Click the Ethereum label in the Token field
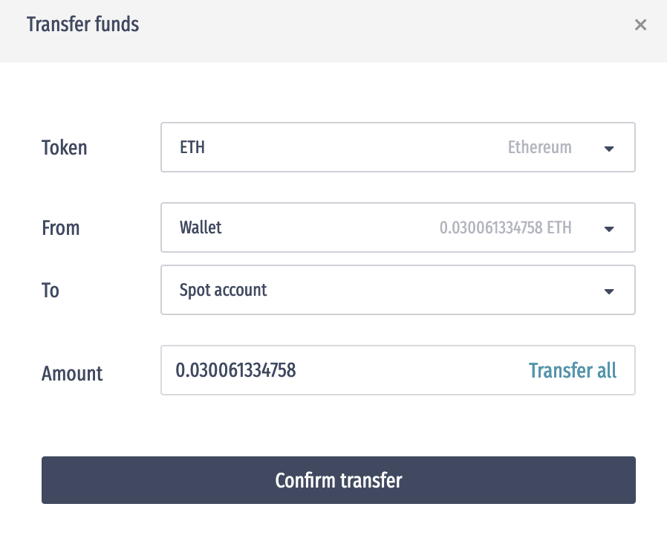667x550 pixels. 539,147
